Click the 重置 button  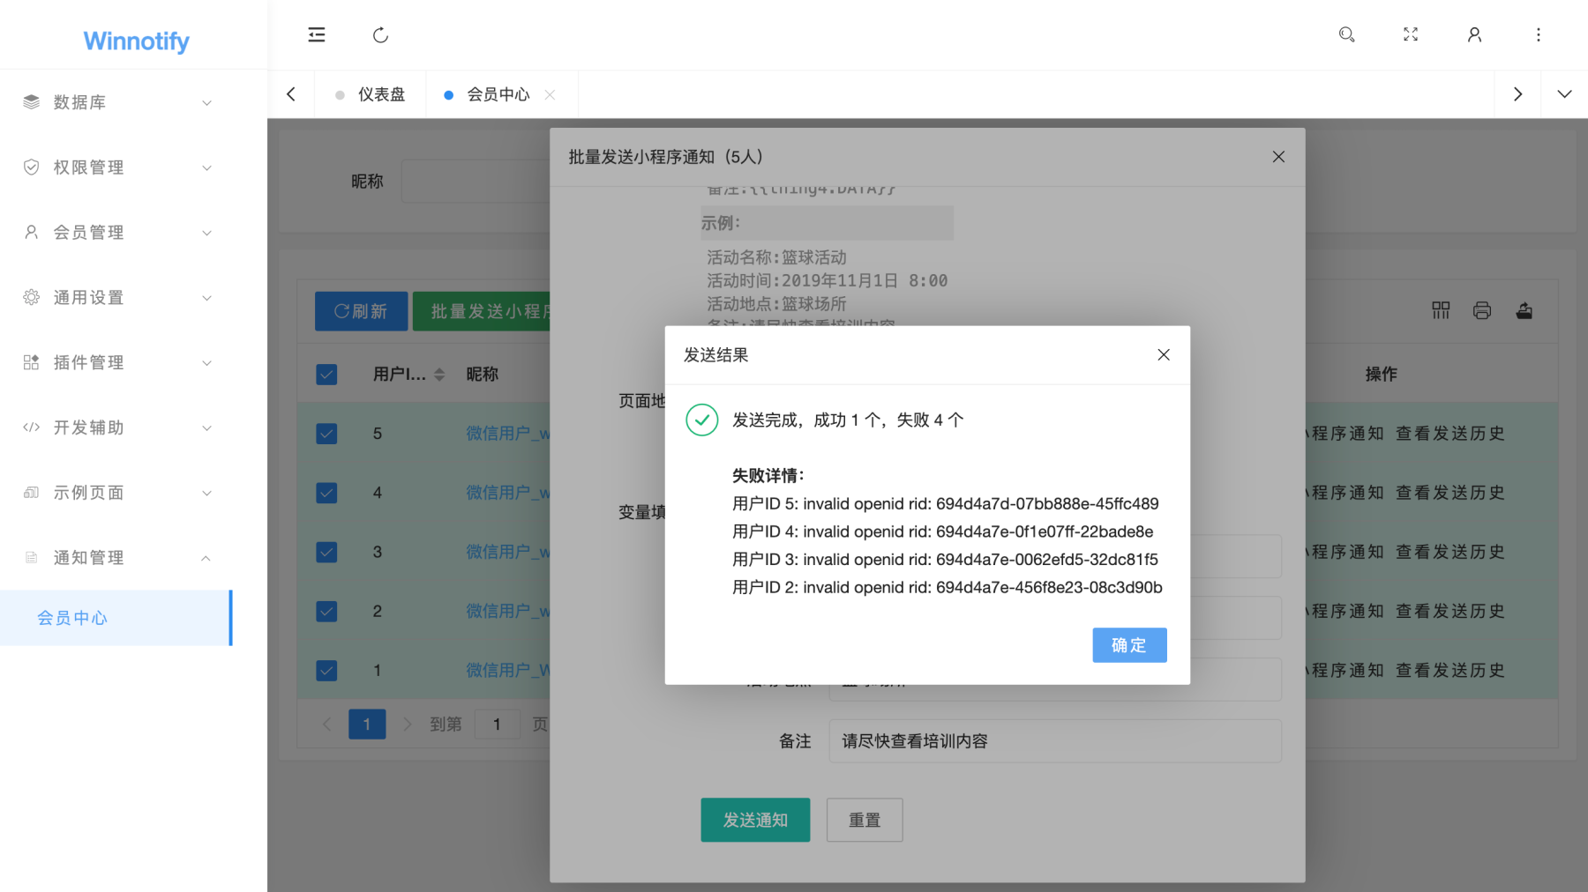864,820
